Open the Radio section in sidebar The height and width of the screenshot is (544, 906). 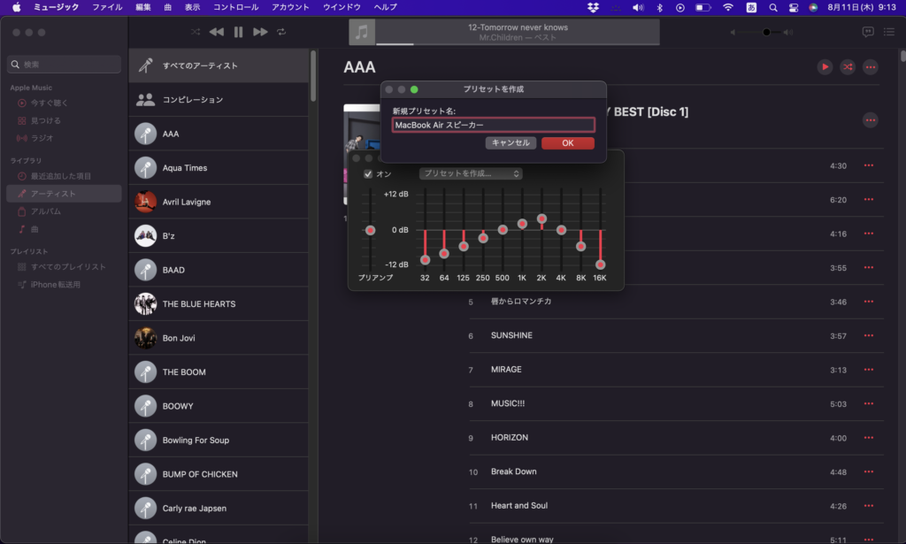(x=64, y=138)
